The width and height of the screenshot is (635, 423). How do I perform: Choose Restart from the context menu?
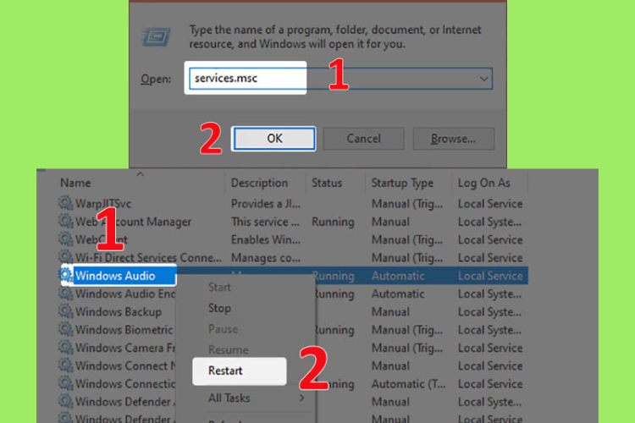click(x=225, y=371)
